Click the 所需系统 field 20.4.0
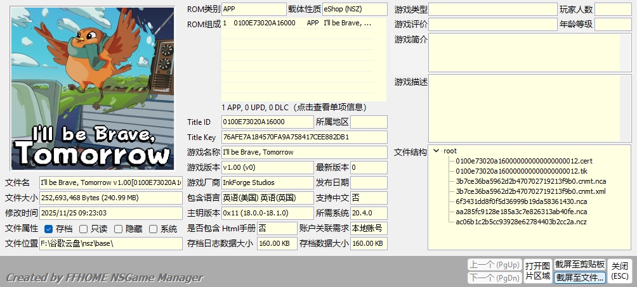 pyautogui.click(x=369, y=213)
